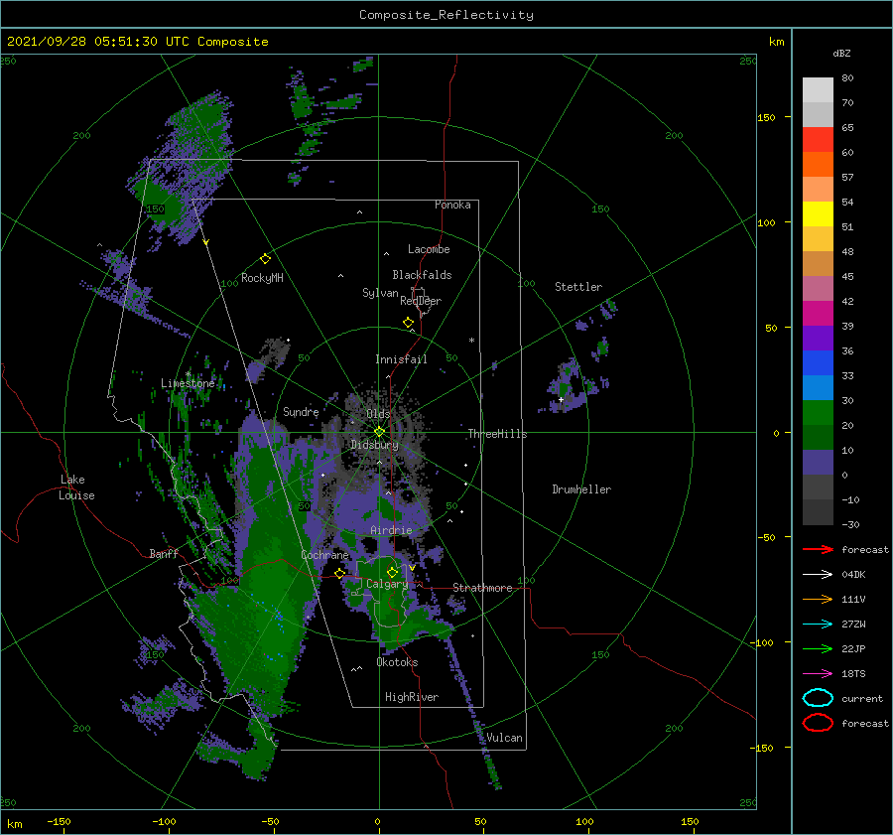Screen dimensions: 893x835
Task: Click the Drumheller city label
Action: [581, 489]
